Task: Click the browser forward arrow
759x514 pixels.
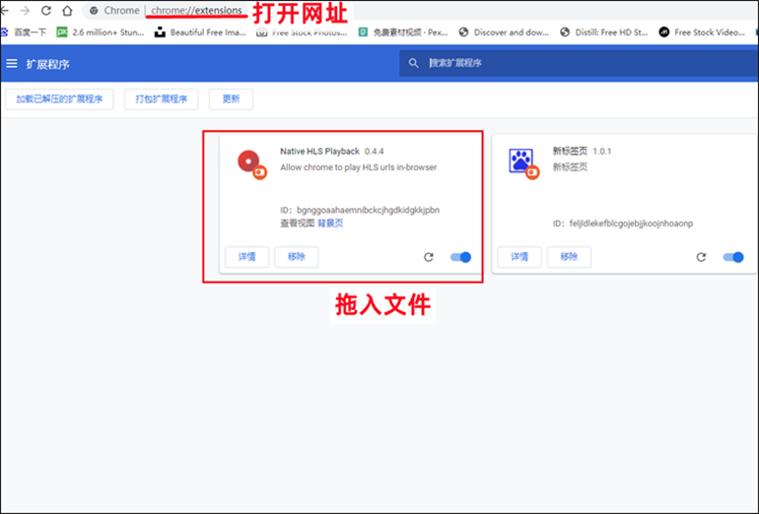Action: [25, 11]
